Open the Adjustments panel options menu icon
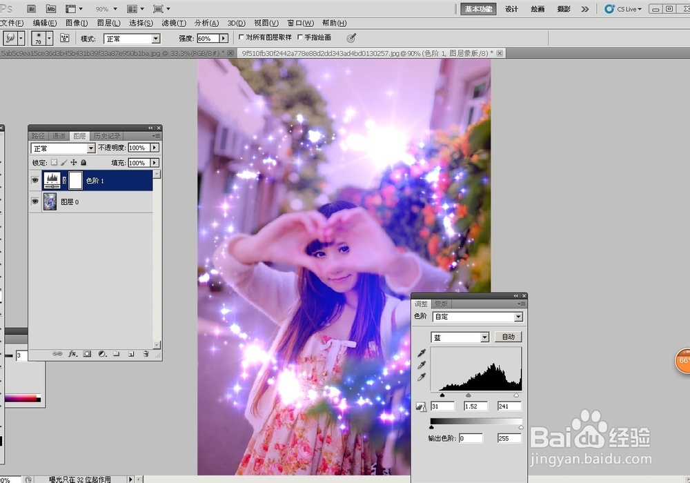 click(x=521, y=304)
